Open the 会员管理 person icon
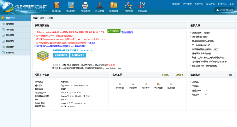The image size is (237, 127). [x=100, y=6]
